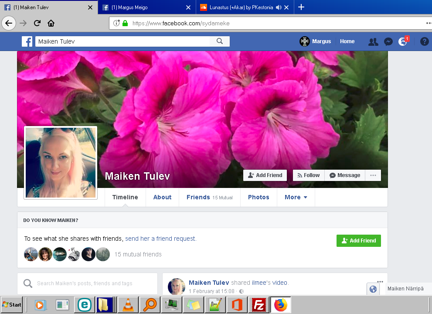The height and width of the screenshot is (314, 432).
Task: Open the profile ellipsis options button
Action: tap(373, 175)
